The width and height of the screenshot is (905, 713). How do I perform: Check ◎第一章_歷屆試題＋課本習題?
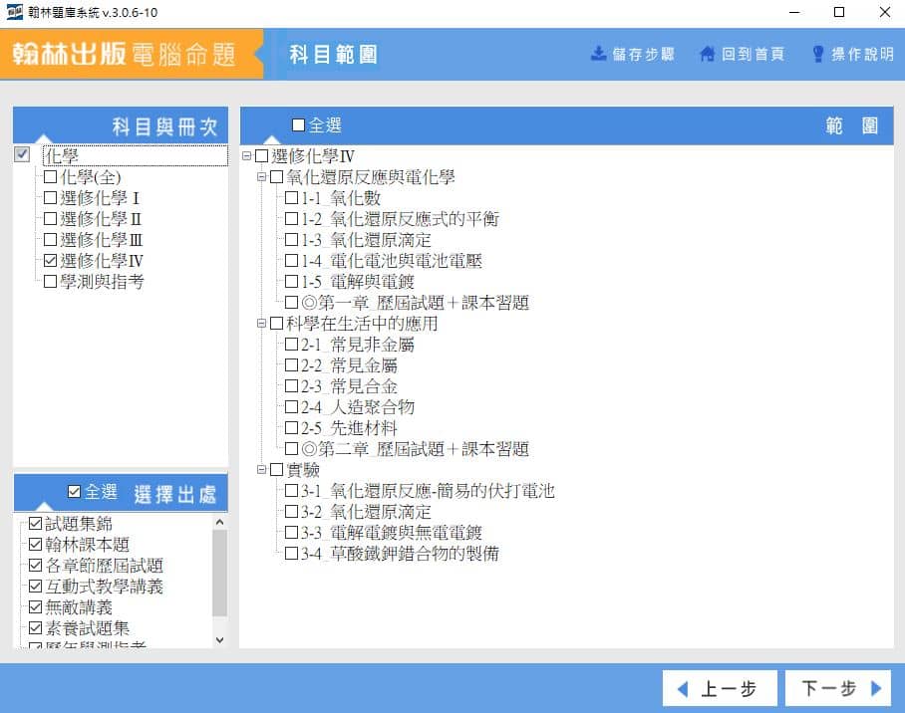click(291, 303)
